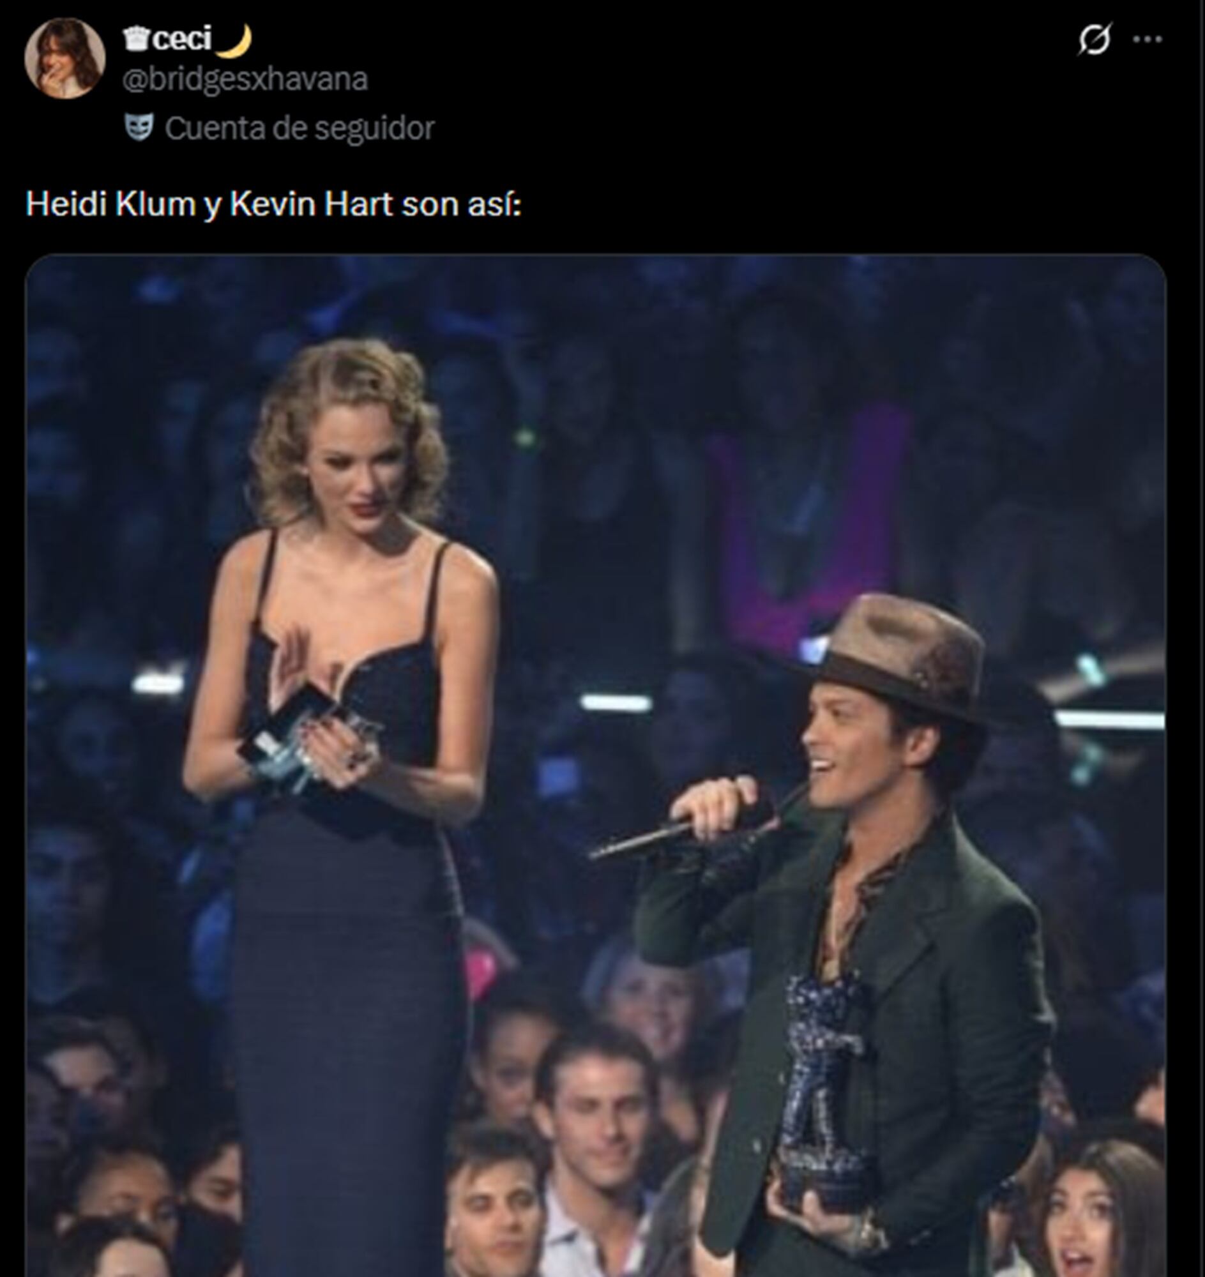
Task: Click the tweet text mentioning Heidi Klum
Action: point(273,205)
